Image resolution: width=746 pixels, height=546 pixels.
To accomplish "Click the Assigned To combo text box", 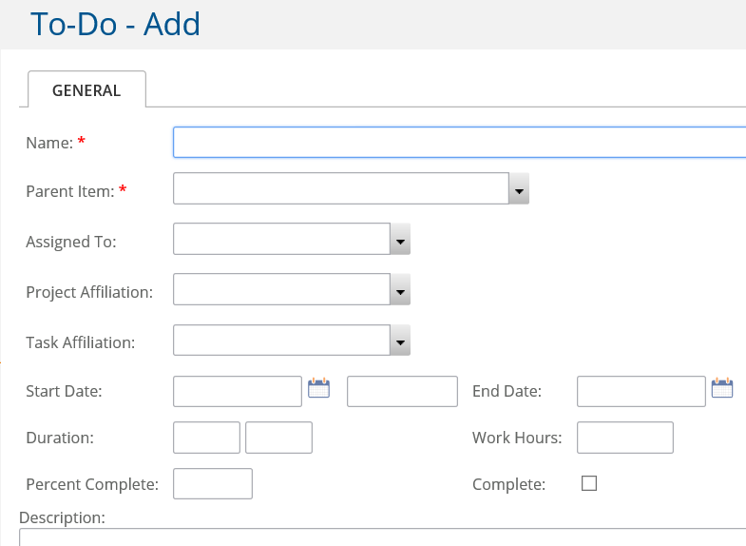I will 281,239.
